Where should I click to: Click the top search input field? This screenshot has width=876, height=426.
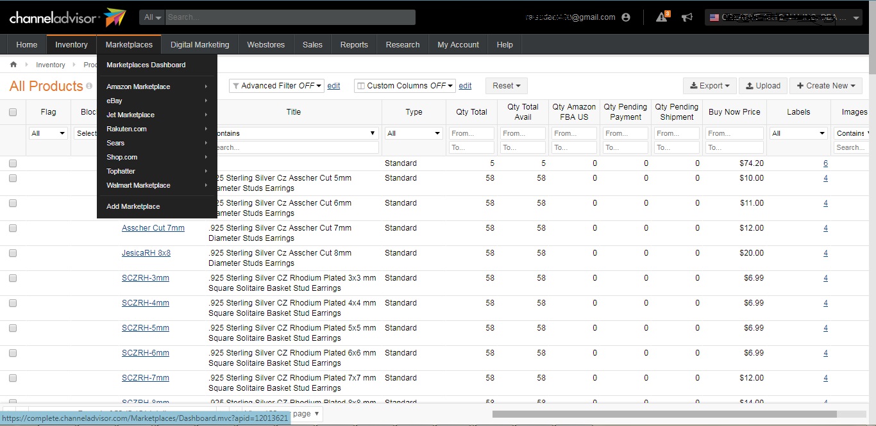pyautogui.click(x=290, y=17)
